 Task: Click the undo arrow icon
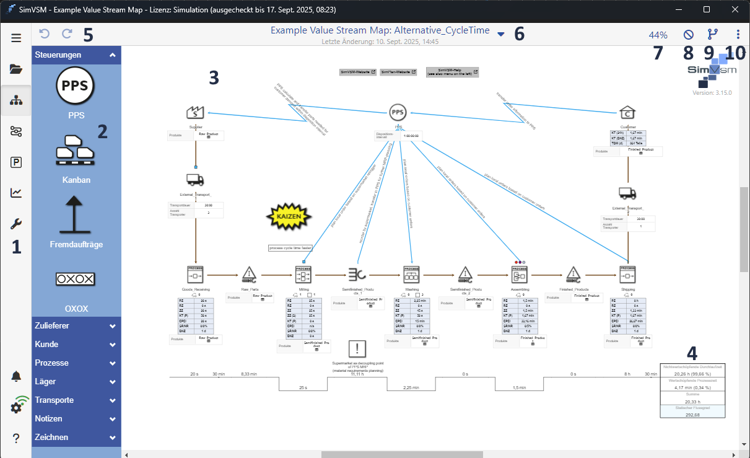click(44, 34)
